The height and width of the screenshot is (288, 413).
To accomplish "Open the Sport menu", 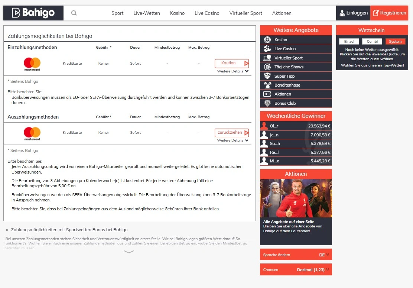I will (x=117, y=13).
